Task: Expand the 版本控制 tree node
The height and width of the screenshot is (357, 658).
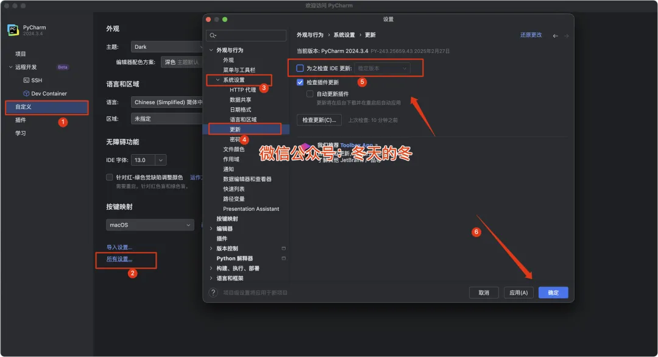Action: pos(211,249)
